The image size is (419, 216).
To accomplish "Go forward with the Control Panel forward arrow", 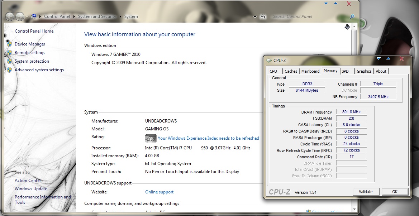I will pos(20,16).
